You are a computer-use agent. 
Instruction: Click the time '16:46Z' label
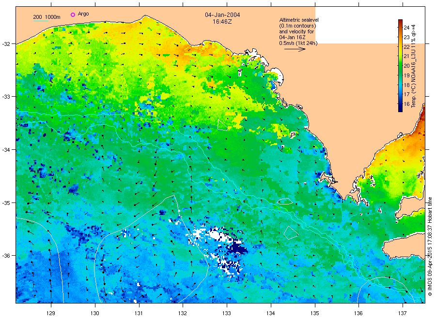[222, 22]
